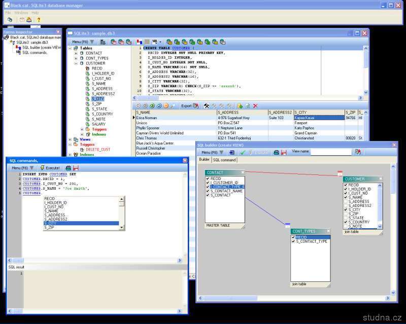Toggle S_CONTACT_NAME checkbox in CONTACT box
406x324 pixels.
tap(208, 191)
